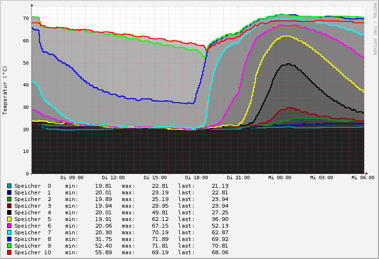
Task: Pick the magenta Speicher 6 legend swatch
Action: click(x=9, y=226)
